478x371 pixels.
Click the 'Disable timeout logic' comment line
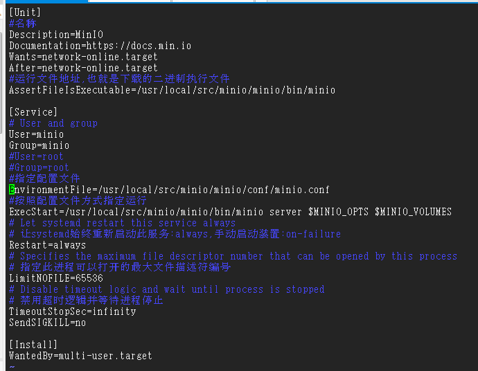167,289
